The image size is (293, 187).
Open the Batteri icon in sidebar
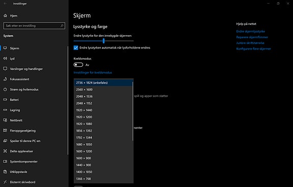pyautogui.click(x=5, y=99)
